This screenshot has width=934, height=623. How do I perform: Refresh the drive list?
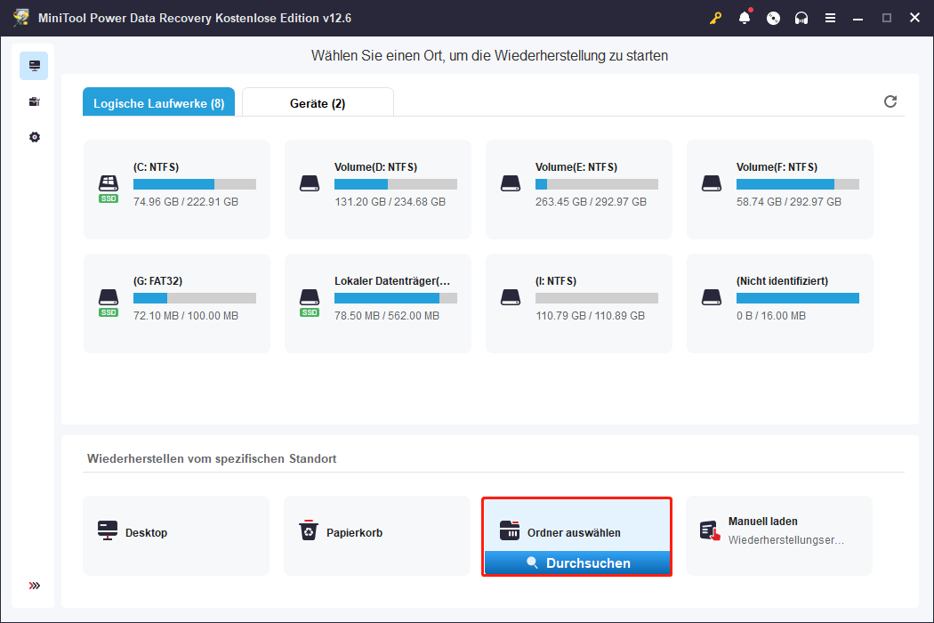pos(890,101)
